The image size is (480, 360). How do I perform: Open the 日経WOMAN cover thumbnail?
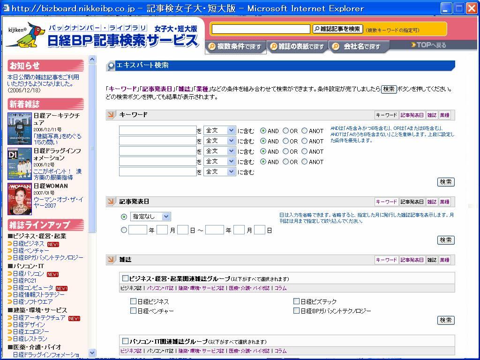(20, 199)
